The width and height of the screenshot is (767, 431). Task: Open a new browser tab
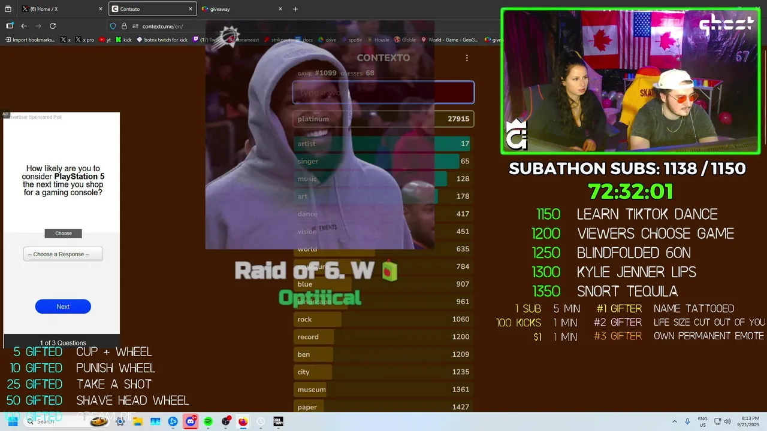coord(295,9)
